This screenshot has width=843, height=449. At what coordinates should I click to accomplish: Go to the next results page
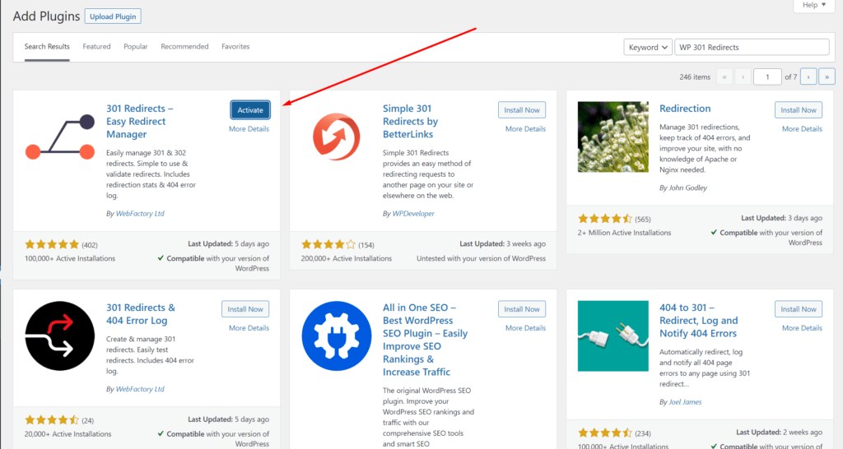[x=808, y=76]
